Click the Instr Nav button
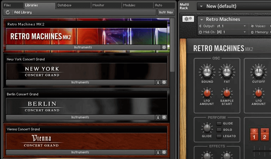 166,12
